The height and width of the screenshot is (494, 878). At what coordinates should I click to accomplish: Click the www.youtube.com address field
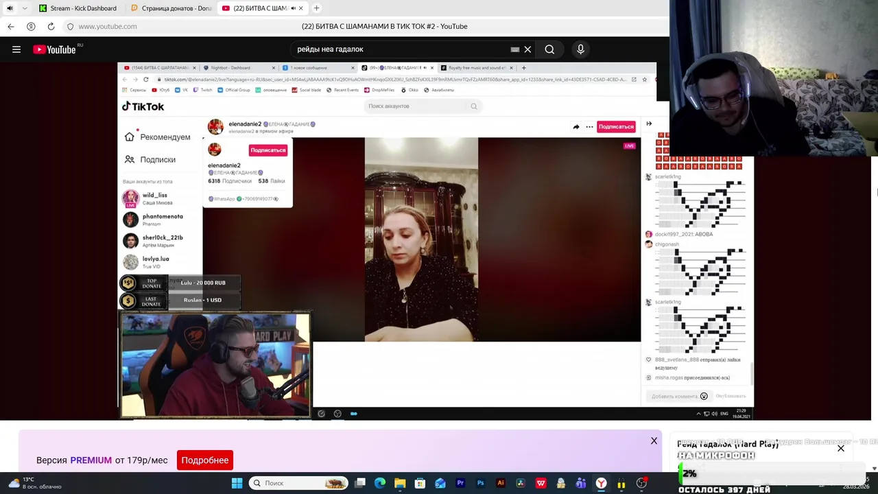point(108,26)
